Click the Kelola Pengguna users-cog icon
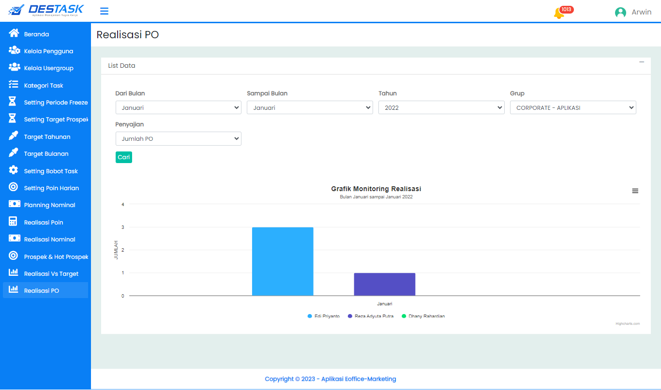661x390 pixels. [14, 50]
